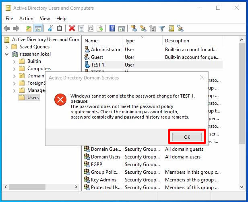Click the Administrator user icon
The image size is (248, 202).
pyautogui.click(x=87, y=50)
